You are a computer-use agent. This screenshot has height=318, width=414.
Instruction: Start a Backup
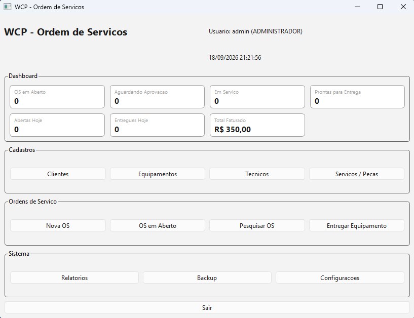pyautogui.click(x=207, y=277)
